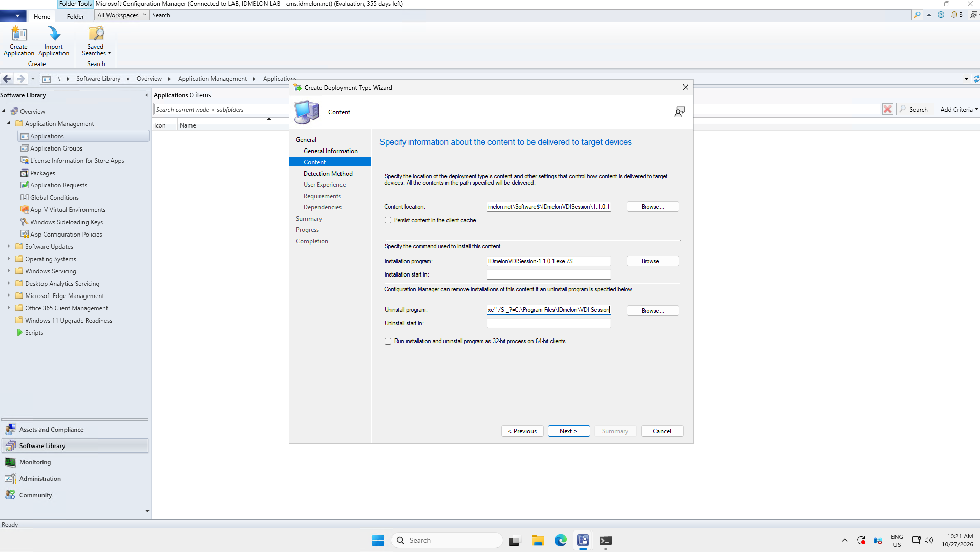Open the Monitoring workspace
The image size is (980, 552).
(x=75, y=462)
